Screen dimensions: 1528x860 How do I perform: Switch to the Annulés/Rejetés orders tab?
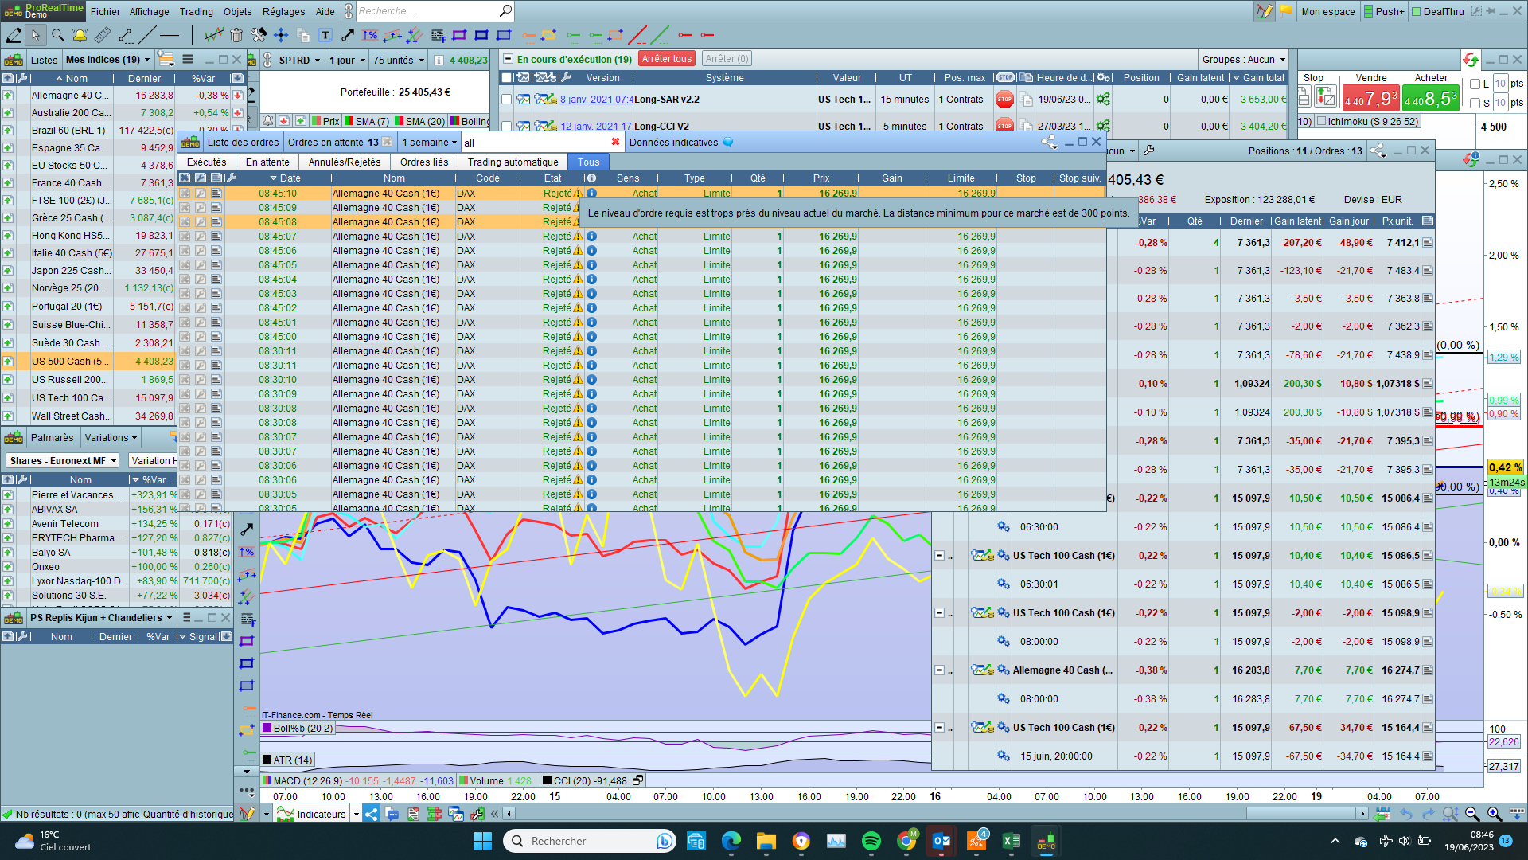click(x=345, y=162)
